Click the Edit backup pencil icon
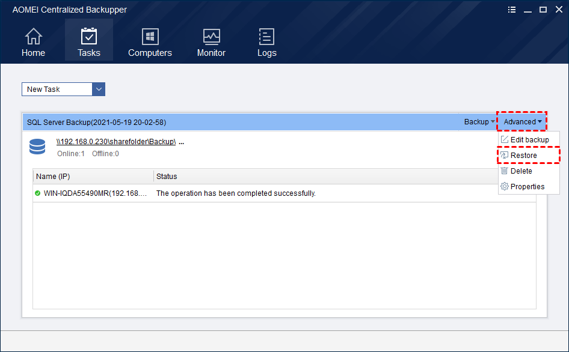The width and height of the screenshot is (569, 352). (x=505, y=139)
